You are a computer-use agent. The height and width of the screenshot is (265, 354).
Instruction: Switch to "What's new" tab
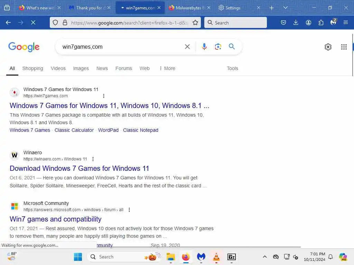pyautogui.click(x=40, y=8)
